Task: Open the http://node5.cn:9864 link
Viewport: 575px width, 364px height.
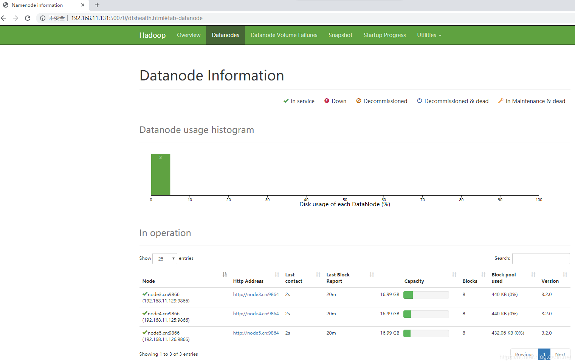Action: click(x=256, y=333)
